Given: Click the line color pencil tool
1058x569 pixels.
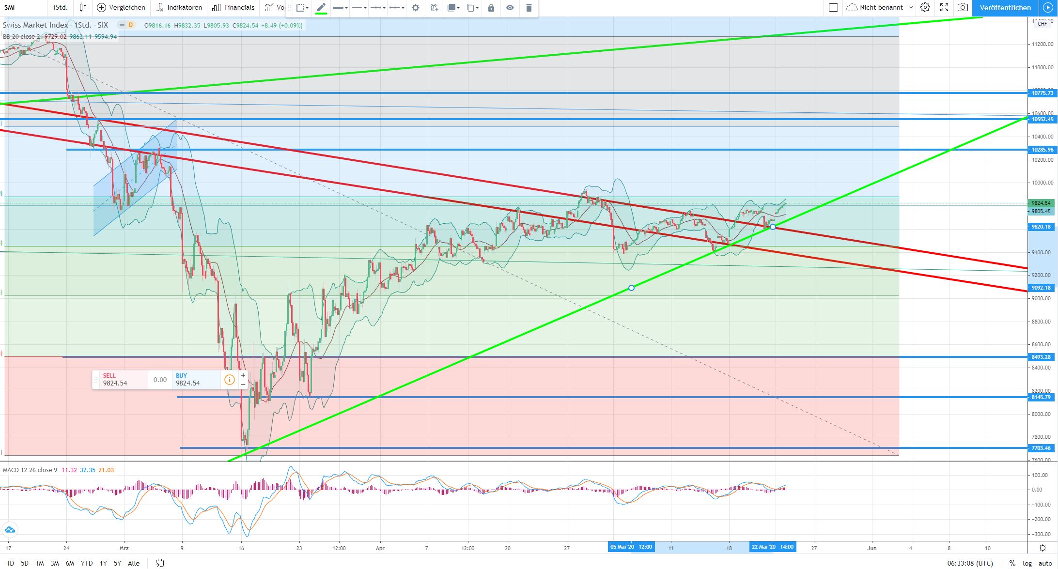Looking at the screenshot, I should point(321,7).
